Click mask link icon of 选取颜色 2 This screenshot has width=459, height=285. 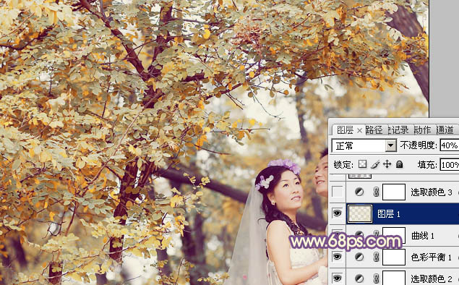376,278
